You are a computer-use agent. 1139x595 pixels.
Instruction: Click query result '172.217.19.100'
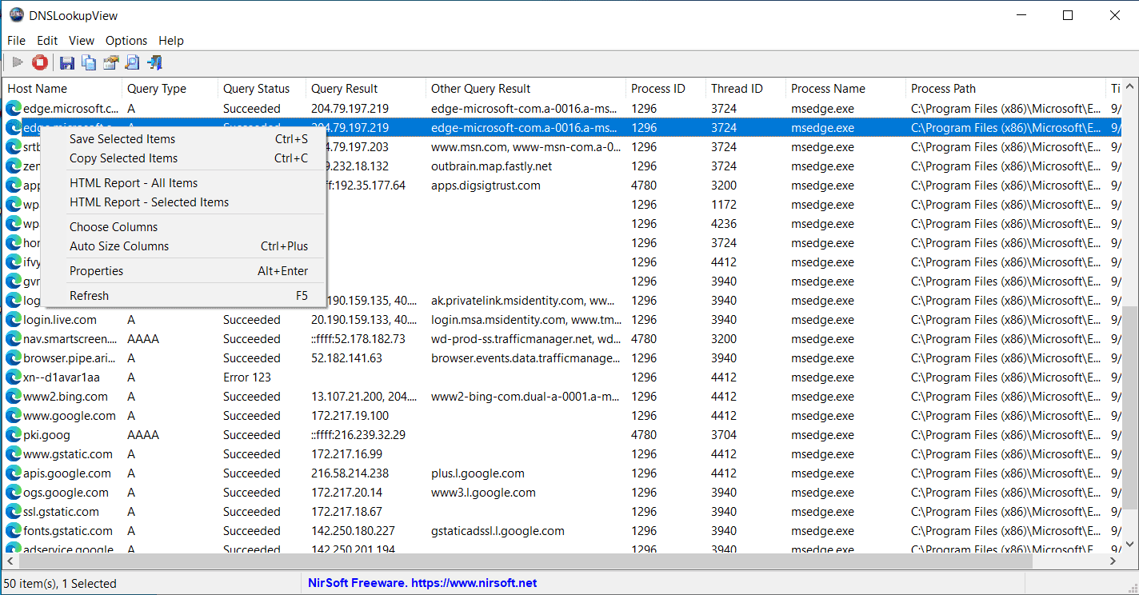(x=350, y=416)
